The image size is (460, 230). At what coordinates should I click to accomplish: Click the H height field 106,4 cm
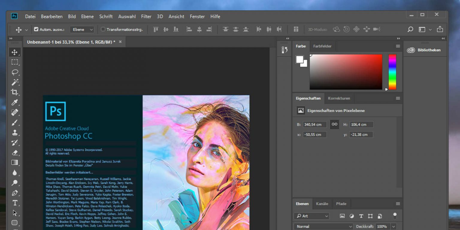[x=361, y=125]
